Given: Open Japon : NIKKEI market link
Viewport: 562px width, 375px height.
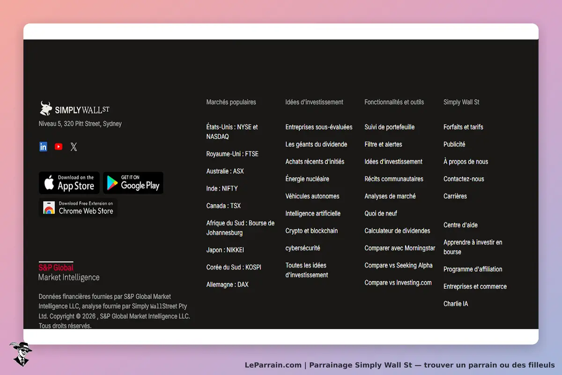Looking at the screenshot, I should [x=225, y=250].
